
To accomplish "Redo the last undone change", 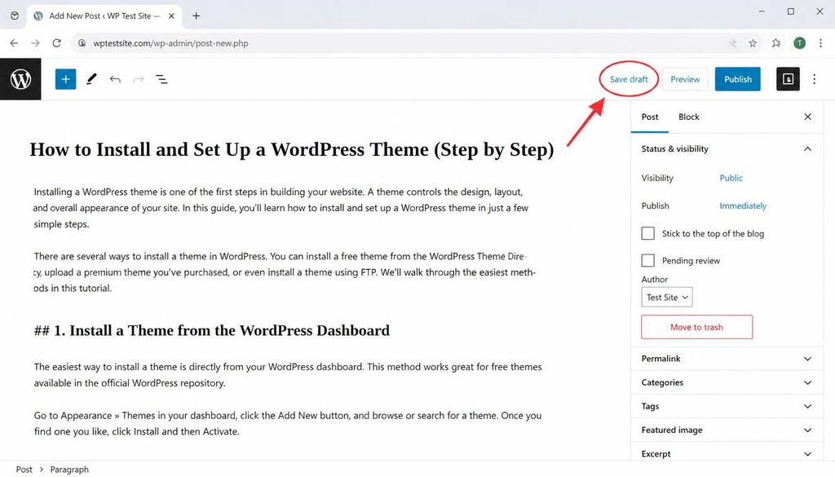I will (x=139, y=79).
